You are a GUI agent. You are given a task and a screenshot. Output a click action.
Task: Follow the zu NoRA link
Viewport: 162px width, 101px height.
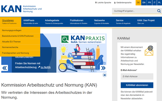pyautogui.click(x=46, y=67)
